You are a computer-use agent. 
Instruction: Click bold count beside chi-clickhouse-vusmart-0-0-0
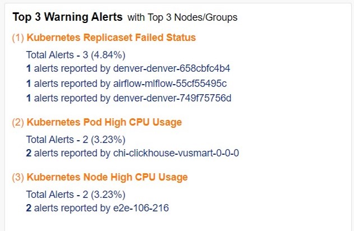29,153
